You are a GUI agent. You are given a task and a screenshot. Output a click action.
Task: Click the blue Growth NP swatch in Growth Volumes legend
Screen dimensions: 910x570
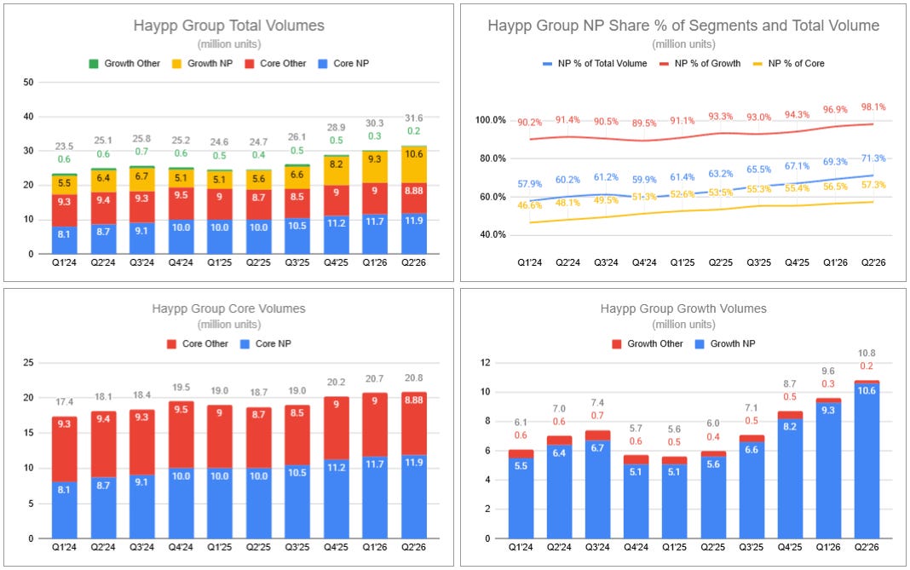click(x=700, y=344)
